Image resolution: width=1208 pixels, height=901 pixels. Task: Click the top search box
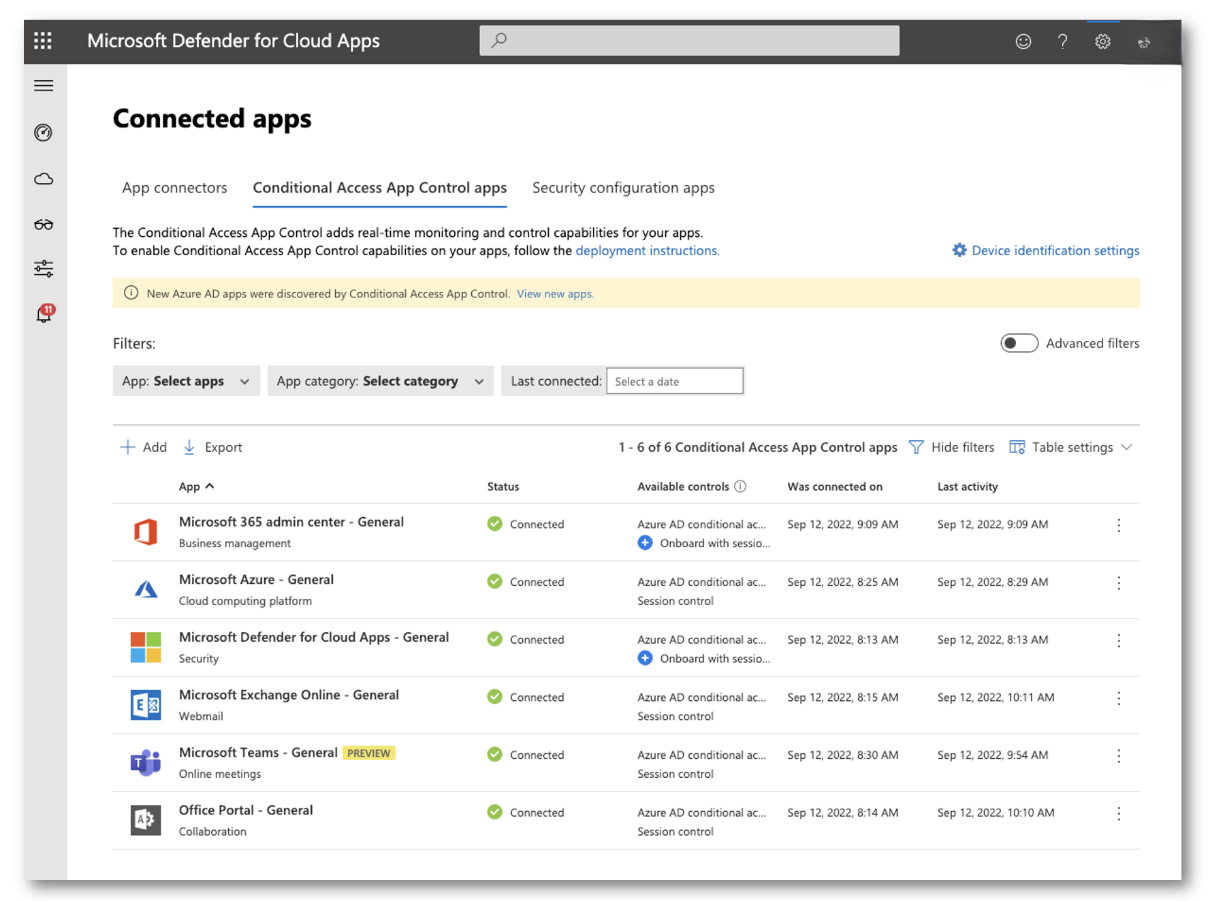pos(689,41)
